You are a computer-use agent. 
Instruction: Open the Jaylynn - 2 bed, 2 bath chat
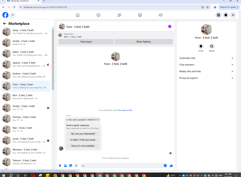pyautogui.click(x=26, y=64)
